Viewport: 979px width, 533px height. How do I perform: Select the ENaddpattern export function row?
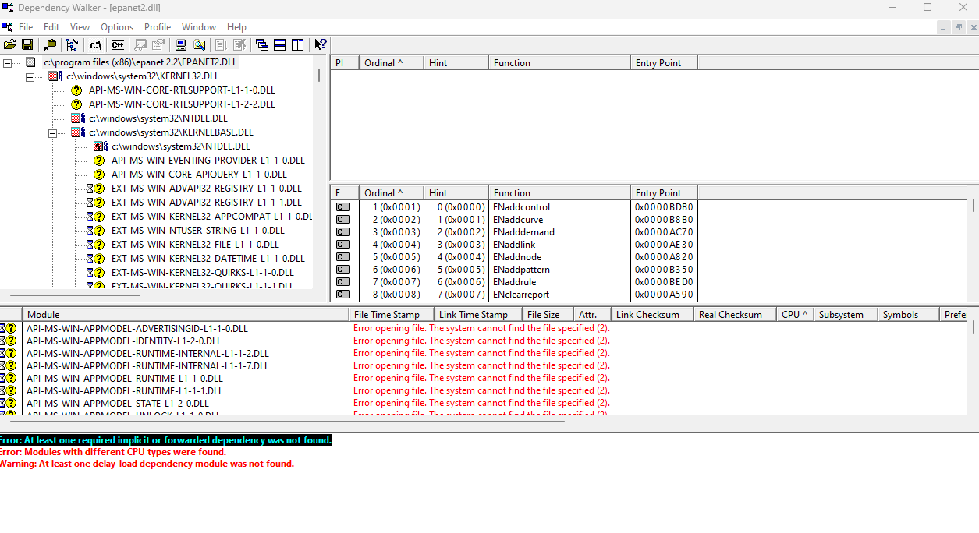click(652, 270)
